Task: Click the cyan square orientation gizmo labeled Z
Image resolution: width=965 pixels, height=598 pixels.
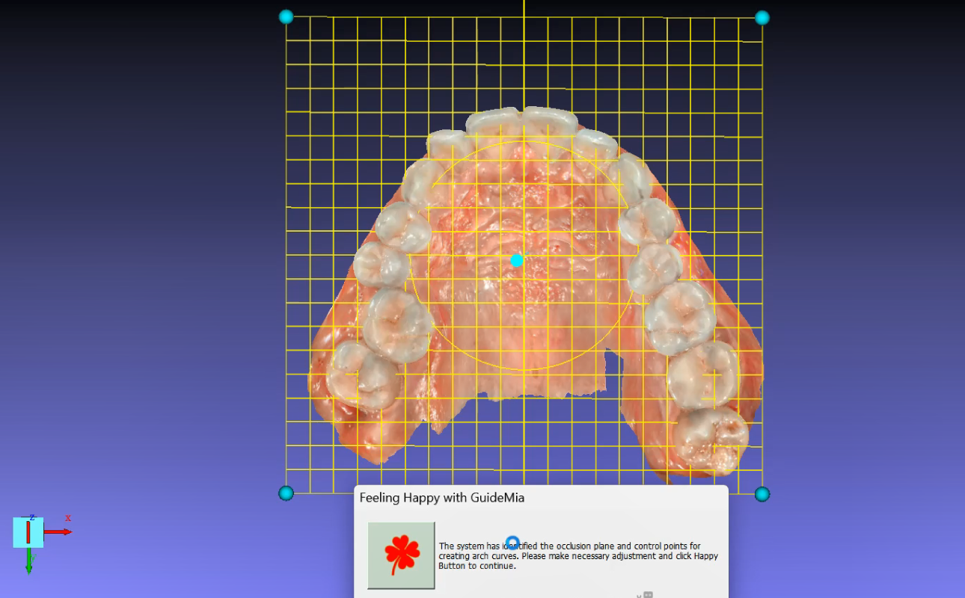Action: coord(28,531)
